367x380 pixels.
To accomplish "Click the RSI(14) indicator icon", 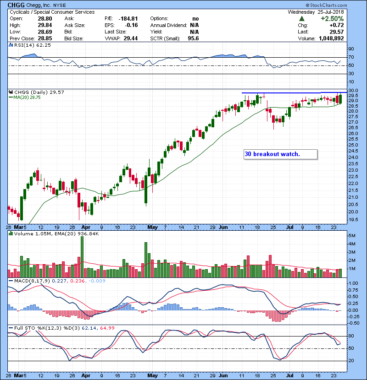I will (11, 45).
